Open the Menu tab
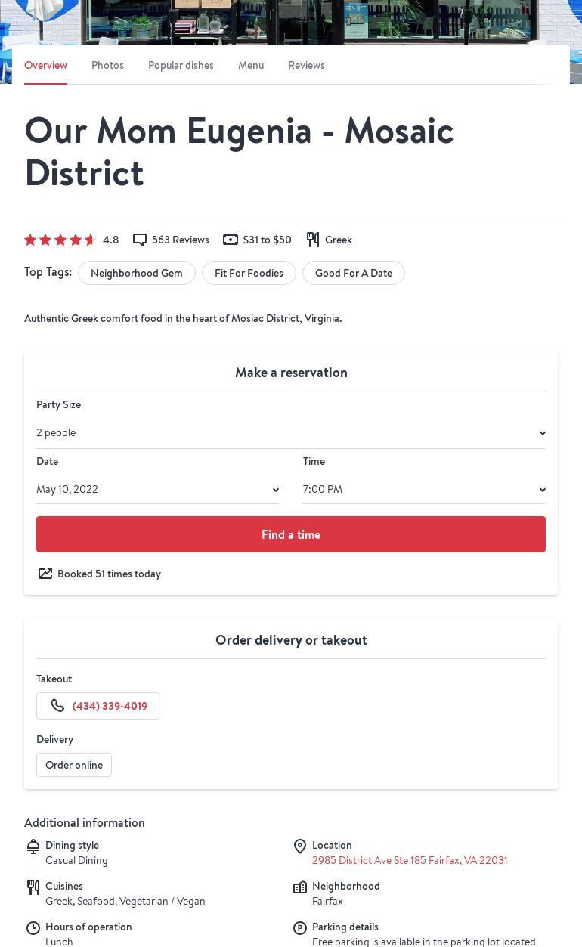 251,66
